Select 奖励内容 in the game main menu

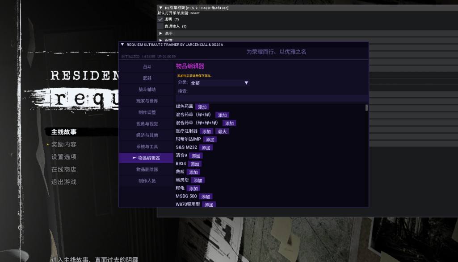point(64,144)
